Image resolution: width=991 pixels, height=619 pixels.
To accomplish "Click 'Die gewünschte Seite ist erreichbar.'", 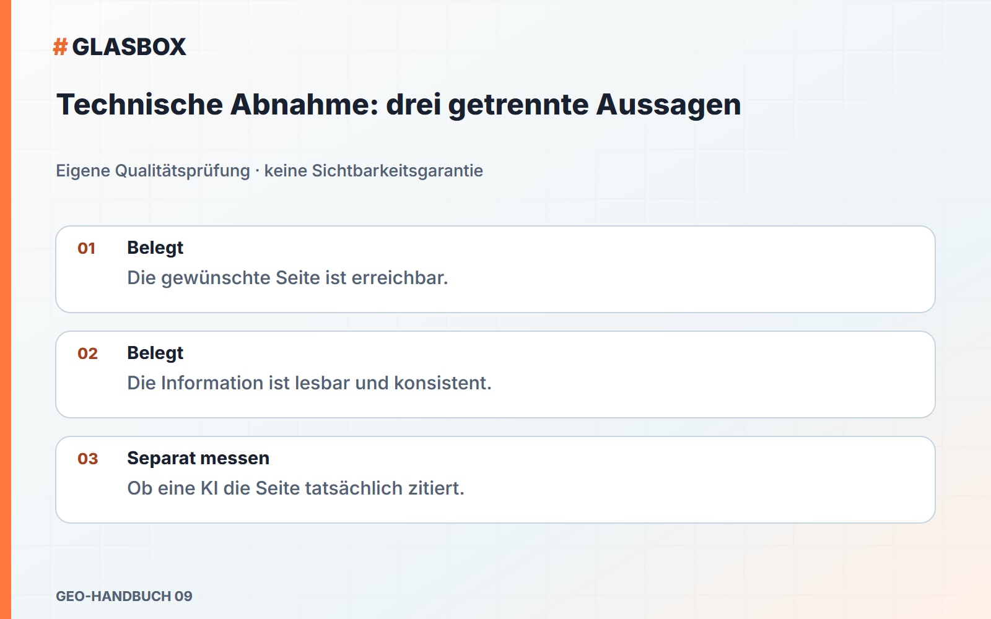I will pos(287,278).
